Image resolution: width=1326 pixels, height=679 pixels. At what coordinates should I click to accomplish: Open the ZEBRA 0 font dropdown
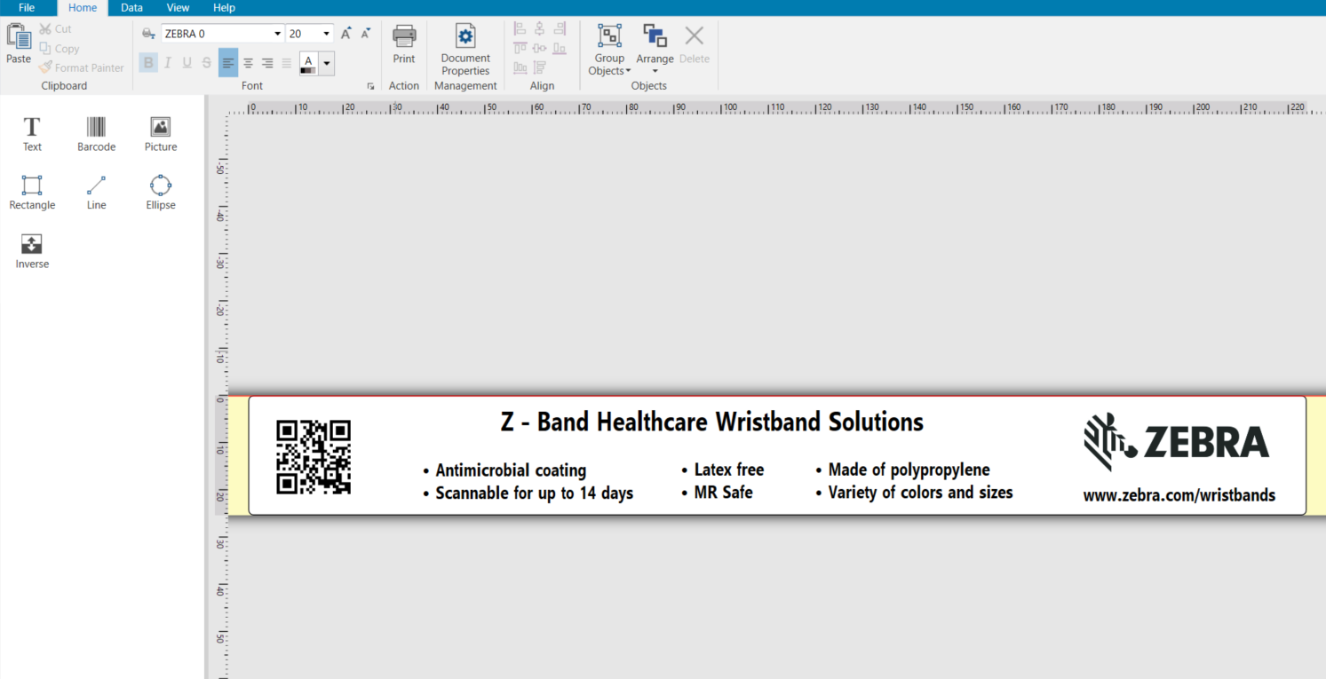pos(276,33)
